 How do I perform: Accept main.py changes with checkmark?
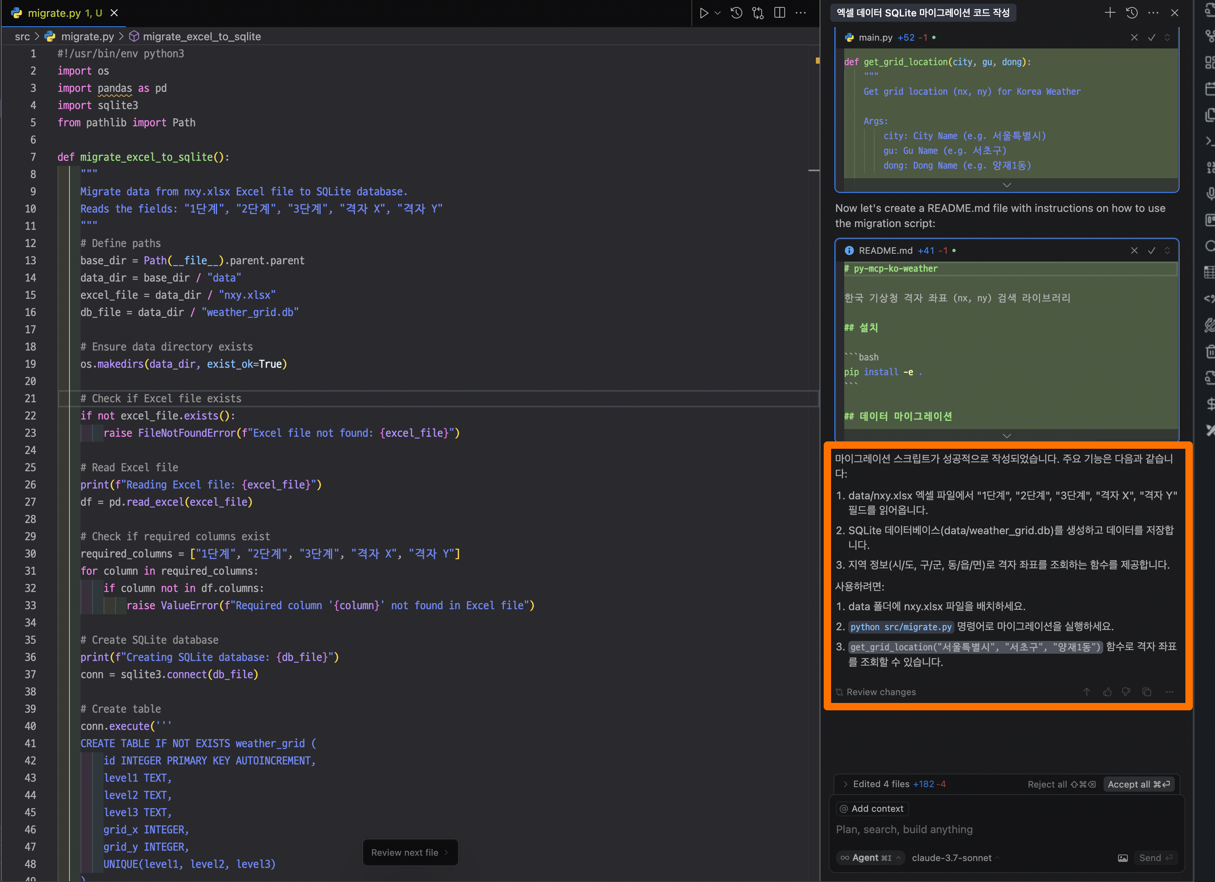1151,37
